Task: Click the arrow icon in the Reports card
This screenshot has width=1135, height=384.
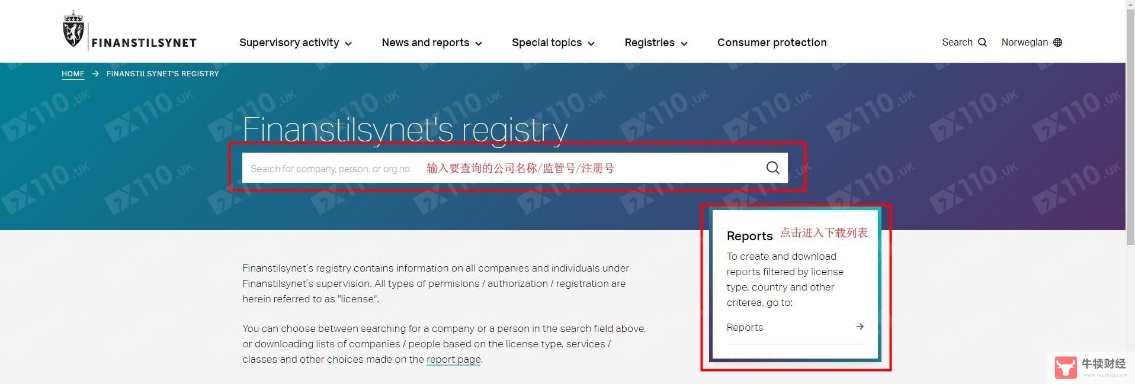Action: point(860,327)
